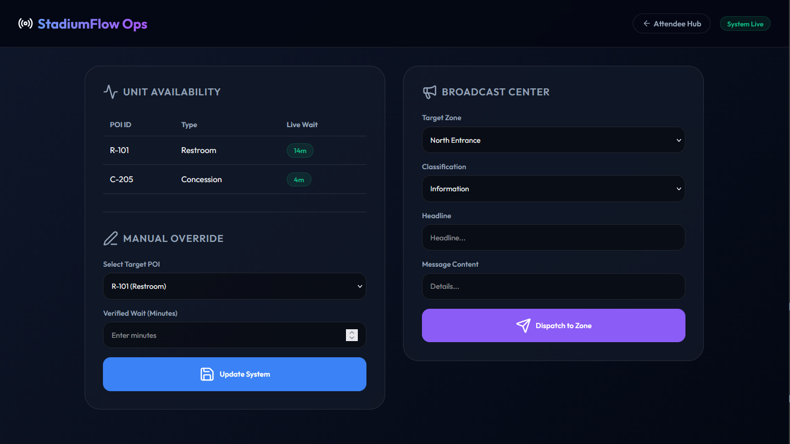The width and height of the screenshot is (790, 444).
Task: Click the StadiumFlow broadcast signal logo icon
Action: (25, 24)
